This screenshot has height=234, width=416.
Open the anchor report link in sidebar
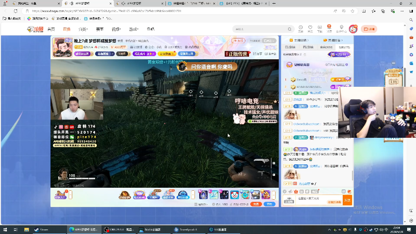point(299,41)
